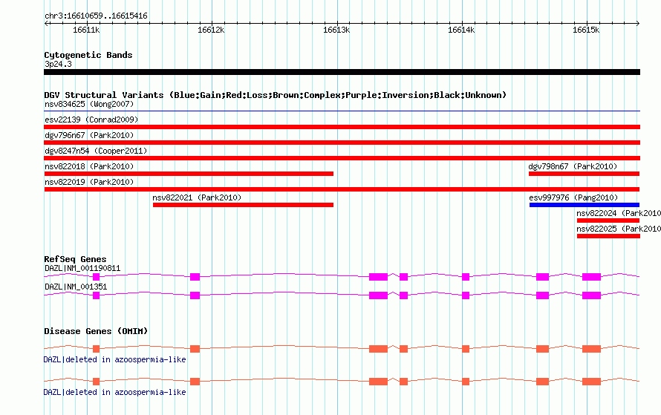Screen dimensions: 661x415
Task: Click the red nsv822025 loss bar
Action: [608, 236]
